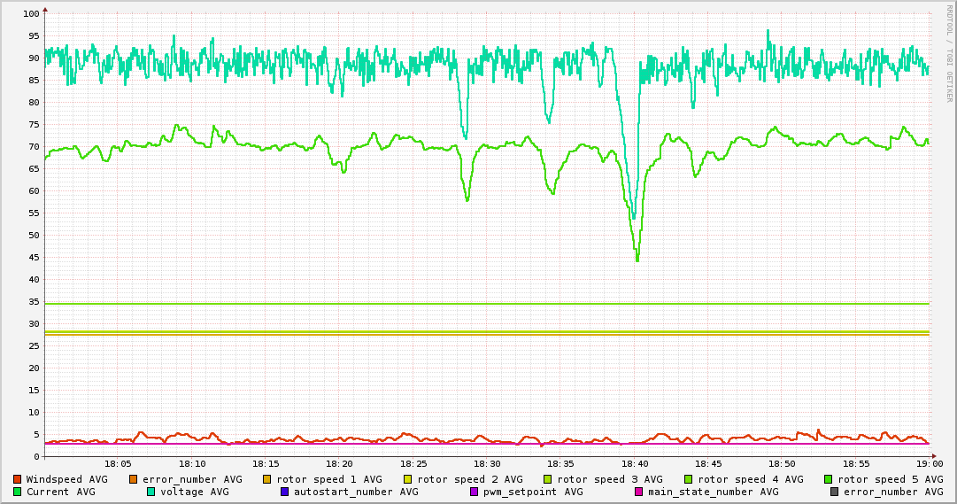
Task: Click the 100 value on the y-axis
Action: click(31, 13)
